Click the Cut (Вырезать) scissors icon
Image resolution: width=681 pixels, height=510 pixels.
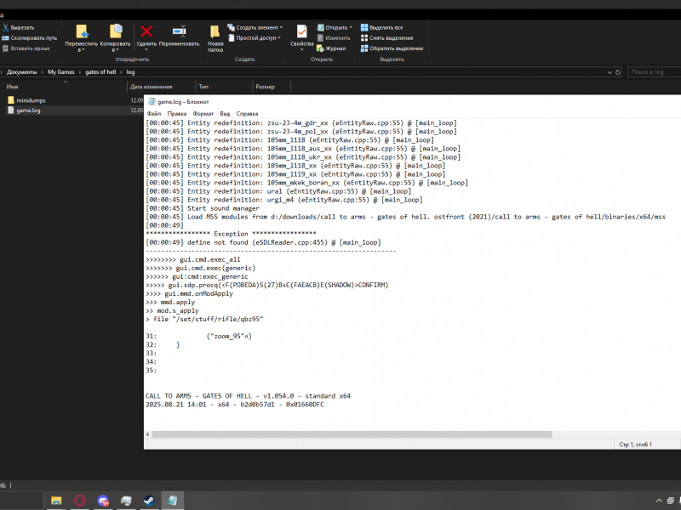click(6, 27)
